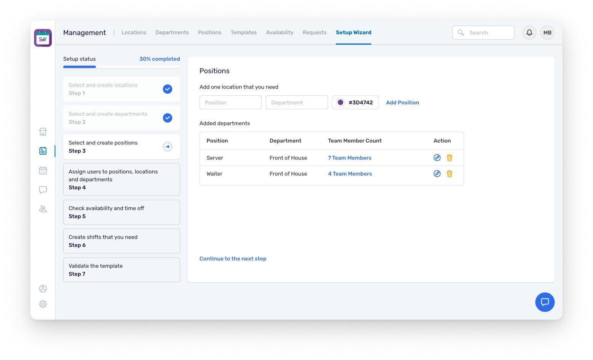Click the Step 1 completed checkmark

[x=168, y=89]
